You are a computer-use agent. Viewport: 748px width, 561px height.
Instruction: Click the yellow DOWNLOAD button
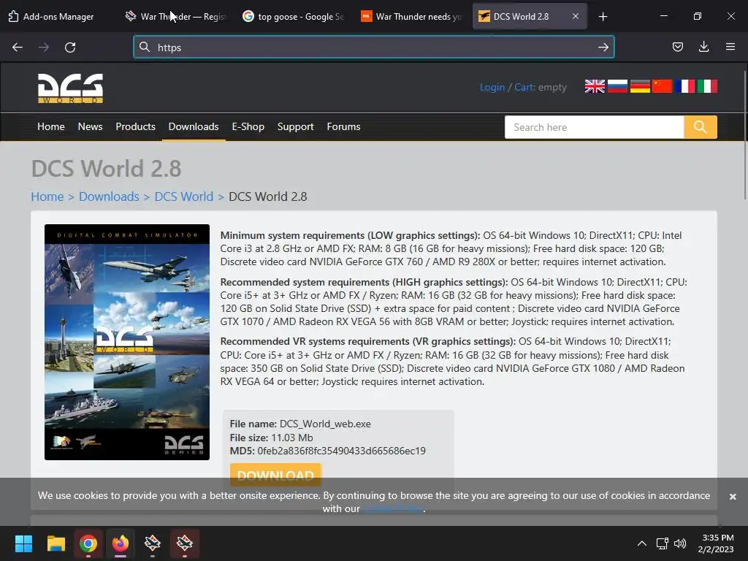[275, 475]
